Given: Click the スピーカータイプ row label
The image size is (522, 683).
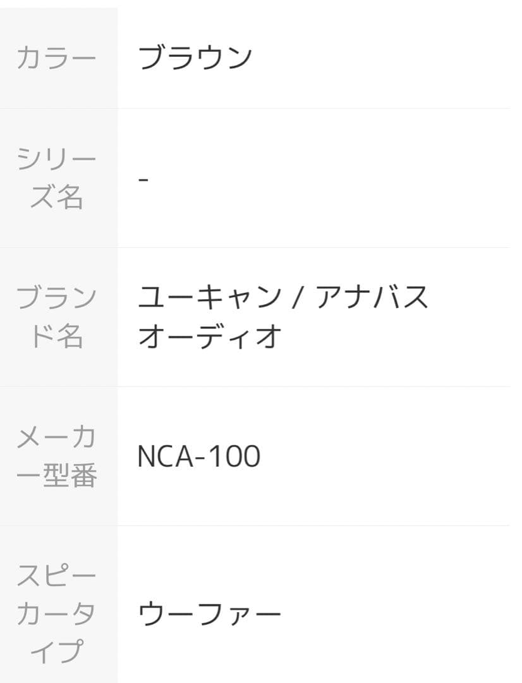Looking at the screenshot, I should tap(57, 613).
